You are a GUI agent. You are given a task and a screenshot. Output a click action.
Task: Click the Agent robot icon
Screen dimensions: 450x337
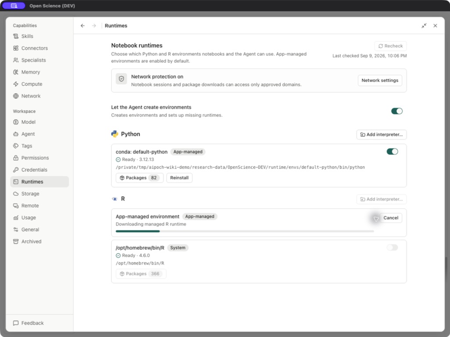point(16,134)
